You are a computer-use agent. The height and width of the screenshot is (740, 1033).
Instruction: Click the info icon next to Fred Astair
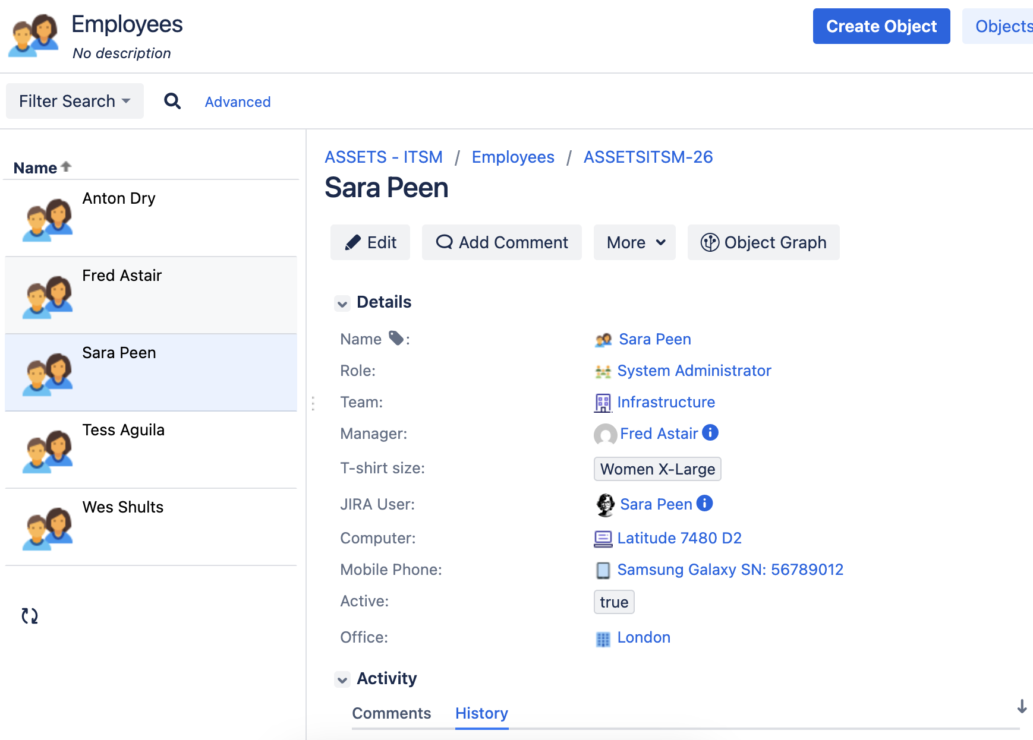click(709, 433)
